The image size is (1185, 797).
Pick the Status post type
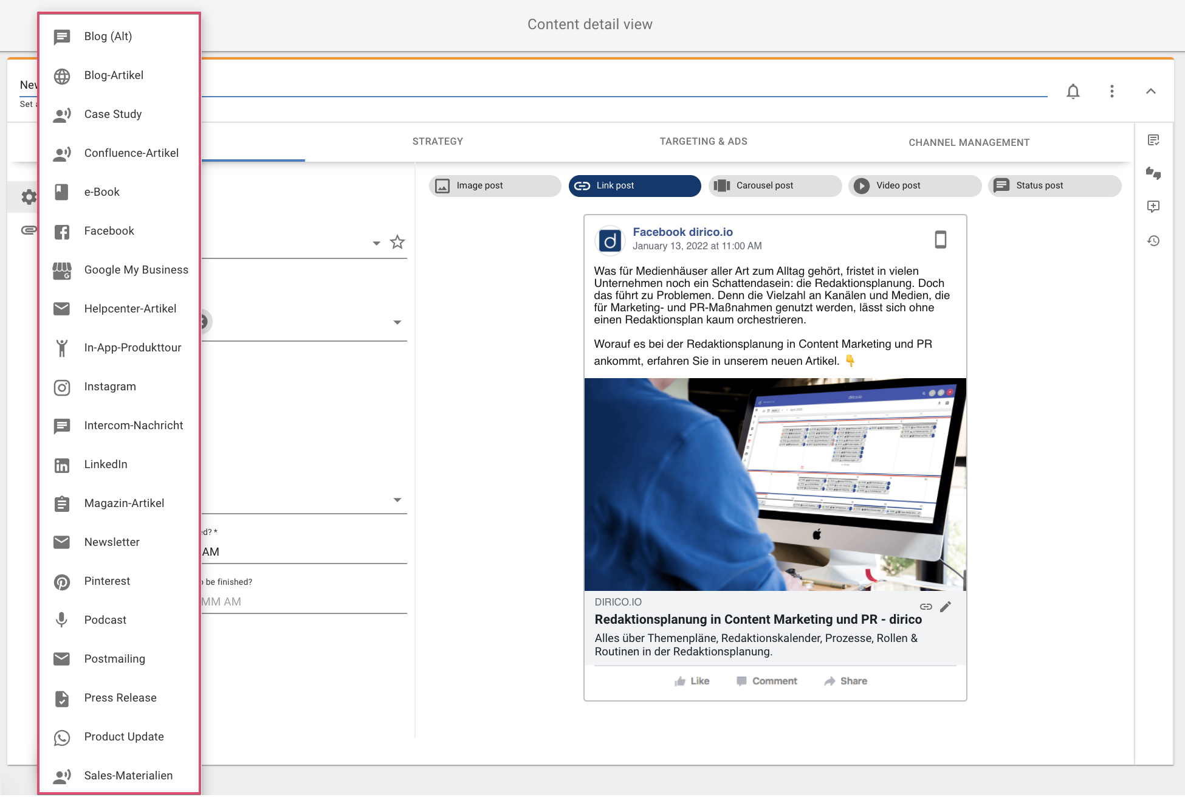point(1054,186)
